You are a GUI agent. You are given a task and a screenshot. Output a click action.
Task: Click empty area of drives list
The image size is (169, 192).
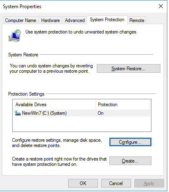tap(82, 124)
